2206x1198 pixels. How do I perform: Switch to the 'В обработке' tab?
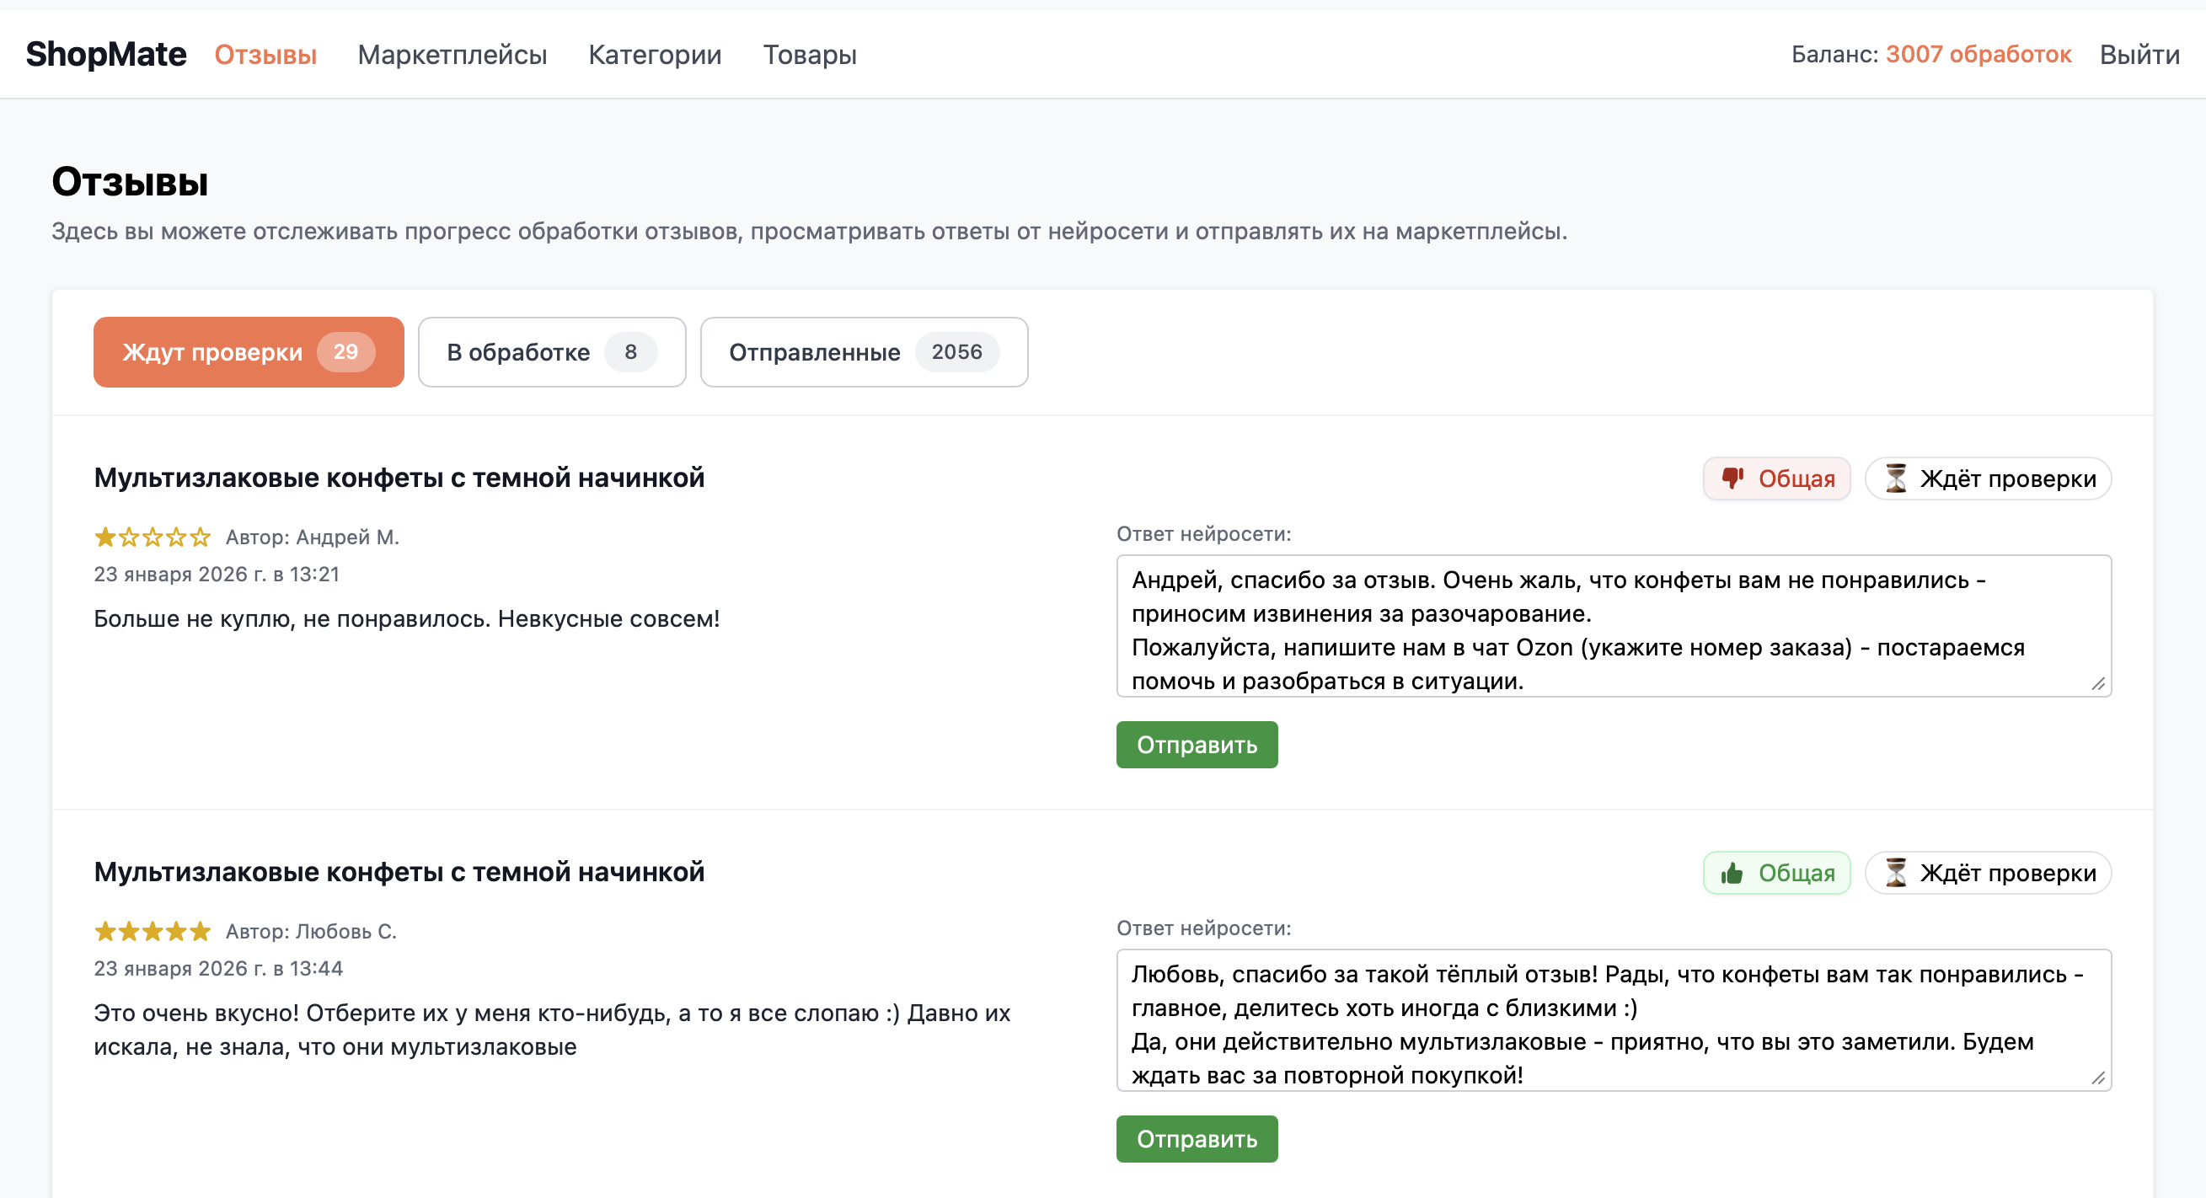tap(551, 352)
